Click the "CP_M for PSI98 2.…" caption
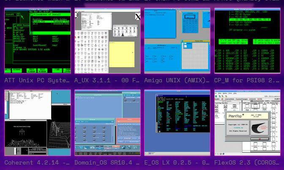 tap(247, 81)
